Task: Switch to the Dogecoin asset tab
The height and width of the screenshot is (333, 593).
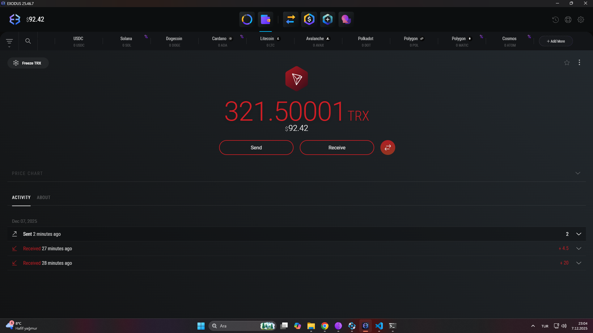Action: coord(175,41)
